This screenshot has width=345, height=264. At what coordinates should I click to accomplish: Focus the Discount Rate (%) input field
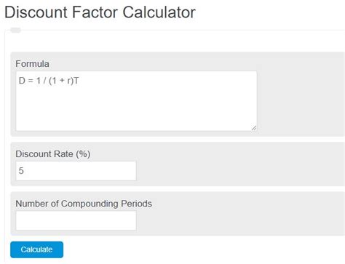76,171
